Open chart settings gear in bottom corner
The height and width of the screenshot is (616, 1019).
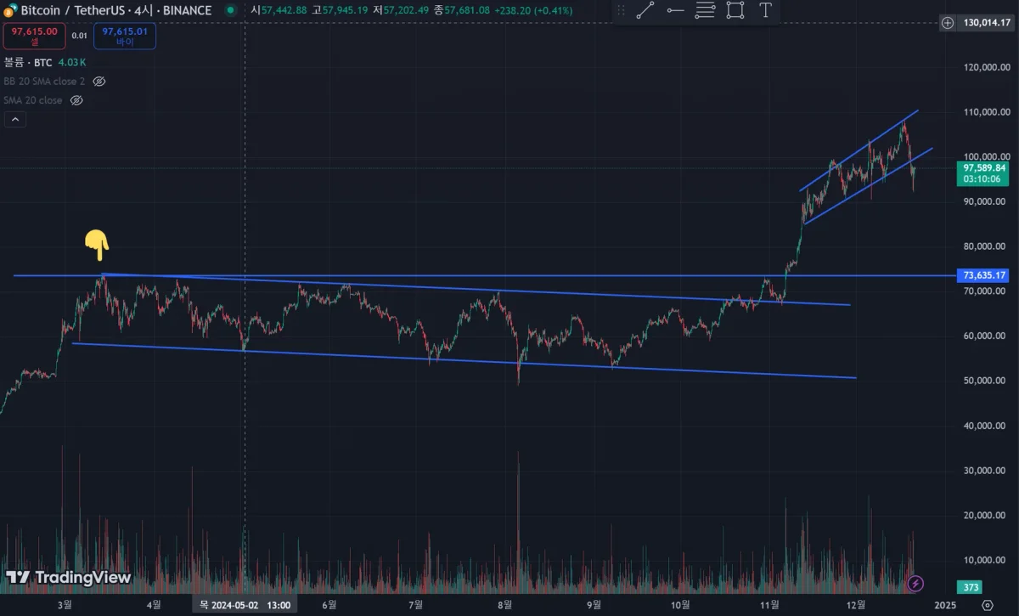point(986,605)
